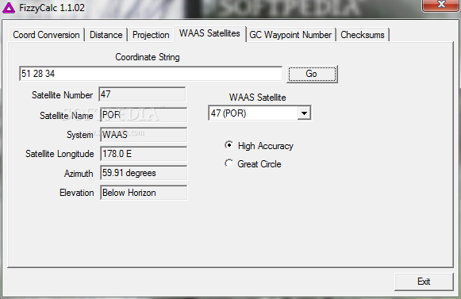Click the System label

pyautogui.click(x=79, y=135)
